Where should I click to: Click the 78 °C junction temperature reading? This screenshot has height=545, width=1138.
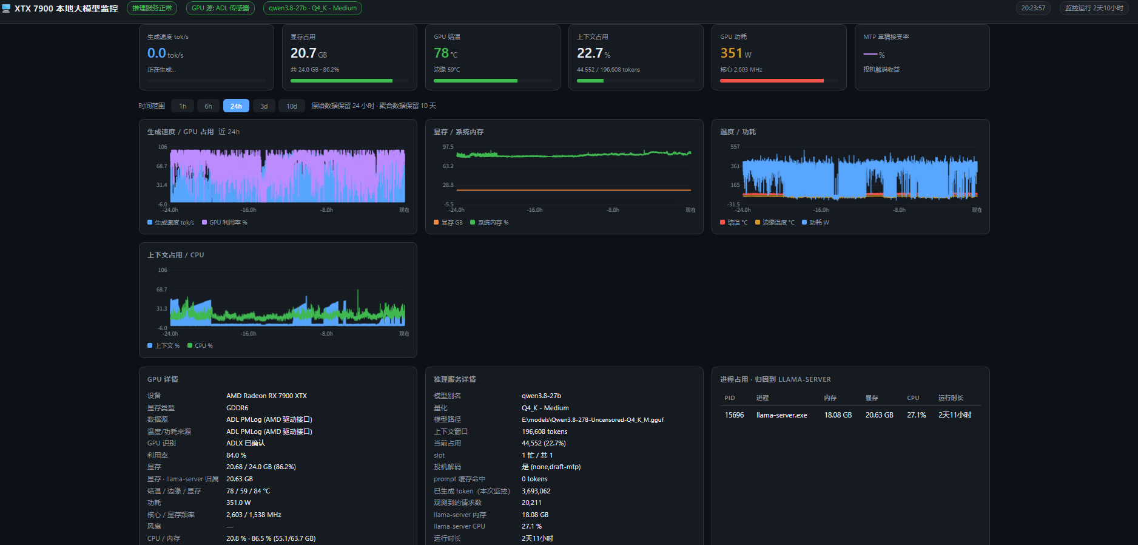[x=446, y=53]
